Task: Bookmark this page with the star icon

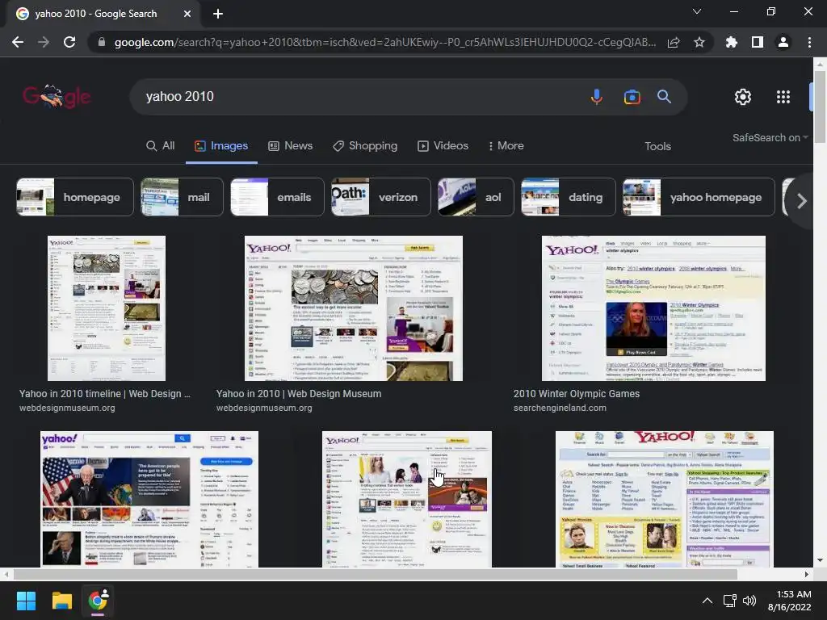Action: pyautogui.click(x=699, y=42)
